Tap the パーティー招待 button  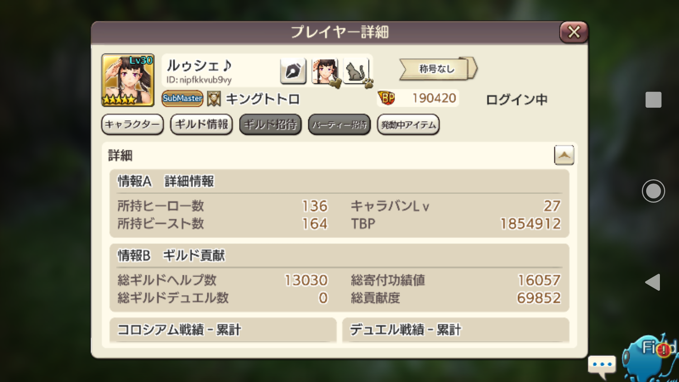click(x=339, y=124)
